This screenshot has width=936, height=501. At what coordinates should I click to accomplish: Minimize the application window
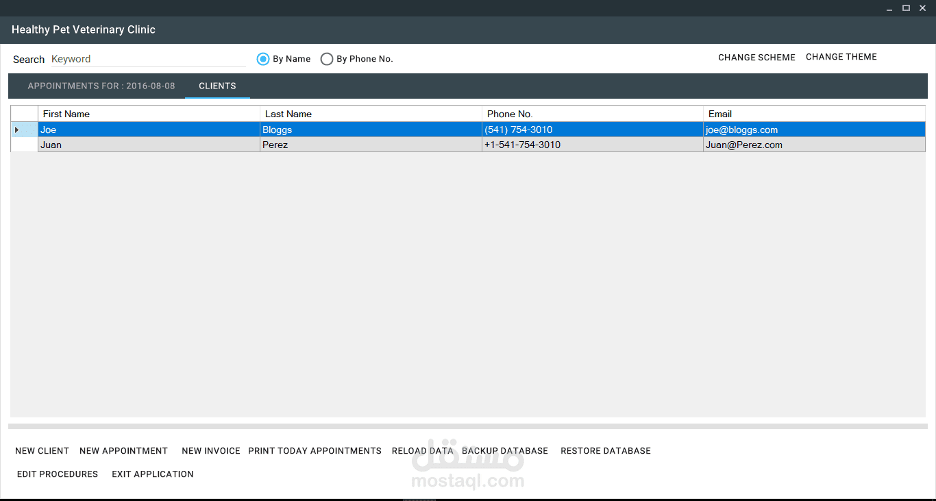pos(889,8)
